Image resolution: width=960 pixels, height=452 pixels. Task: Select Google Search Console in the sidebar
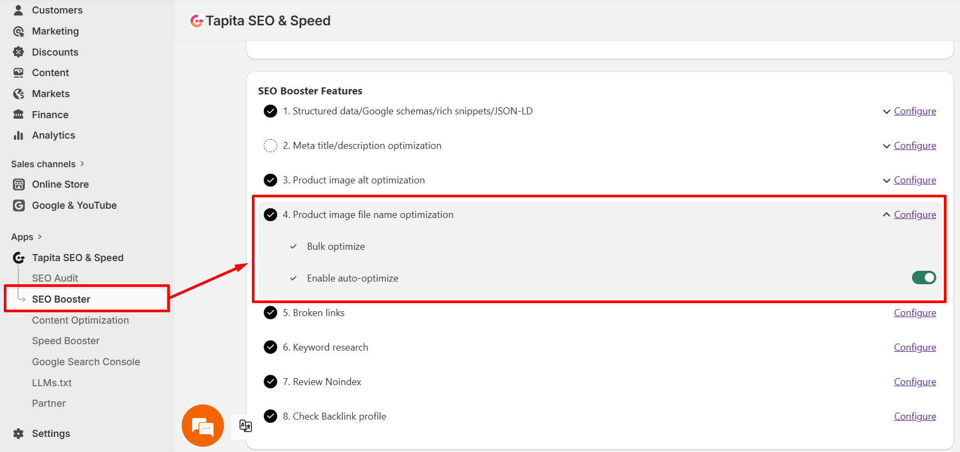(x=86, y=361)
